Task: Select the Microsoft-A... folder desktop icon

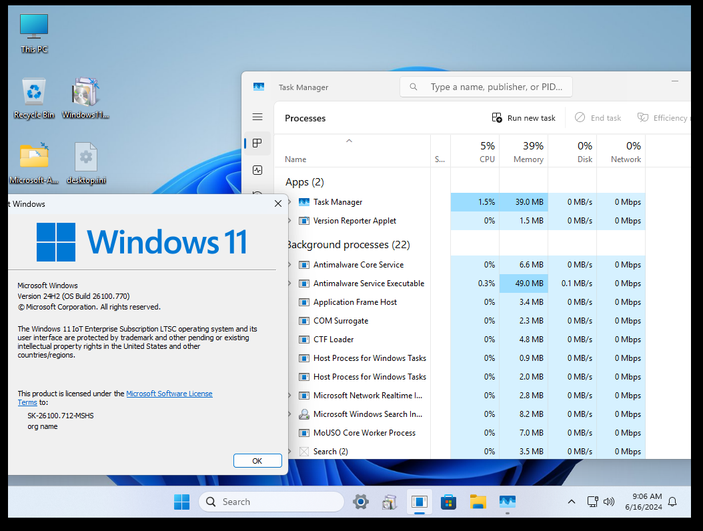Action: (34, 163)
